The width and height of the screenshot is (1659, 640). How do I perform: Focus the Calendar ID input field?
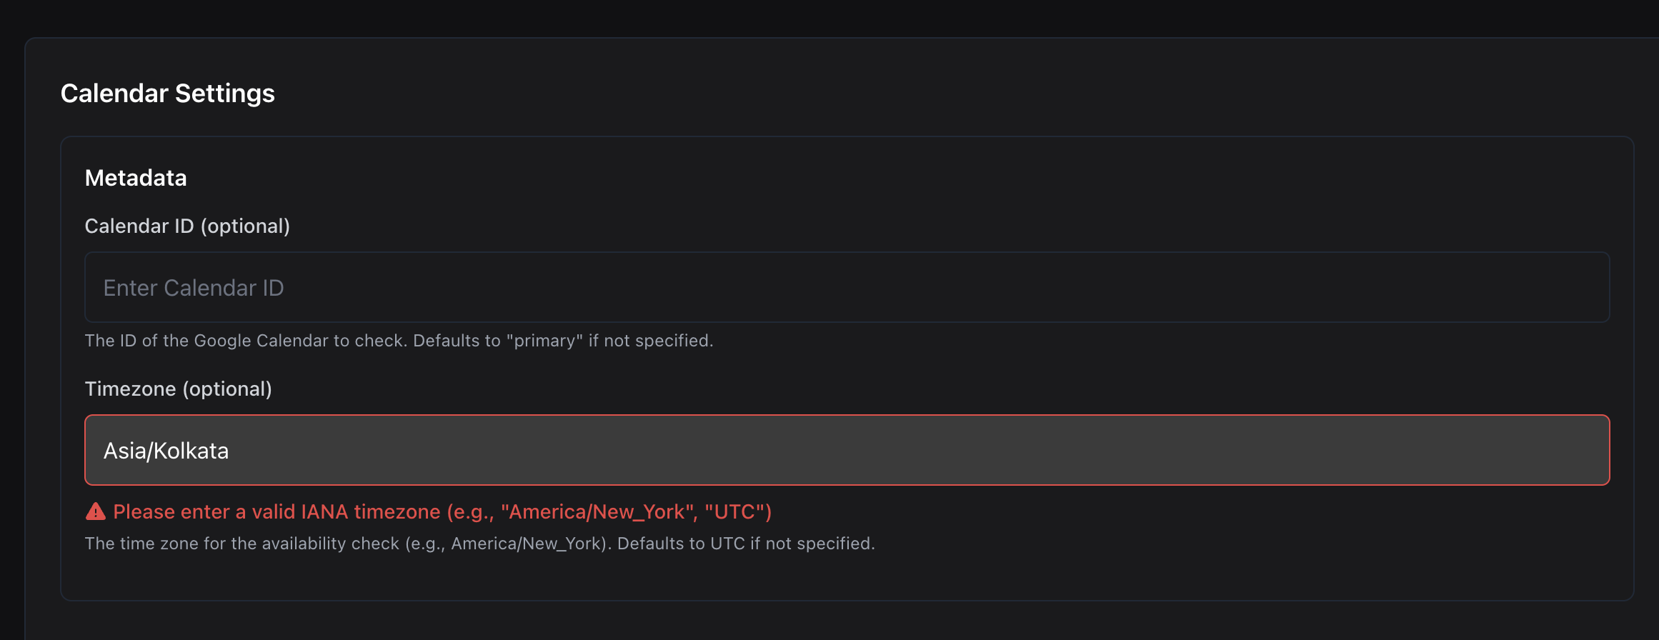(x=847, y=287)
